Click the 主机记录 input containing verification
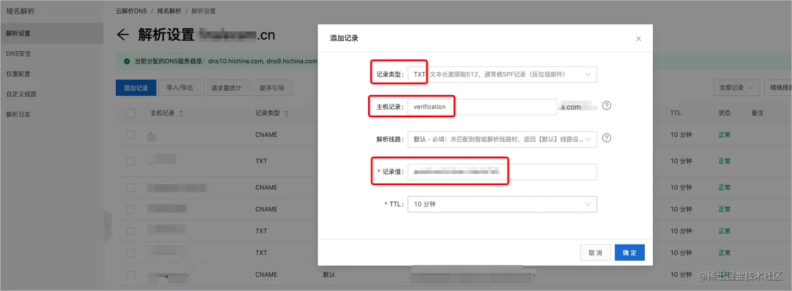Viewport: 792px width, 291px height. coord(482,107)
